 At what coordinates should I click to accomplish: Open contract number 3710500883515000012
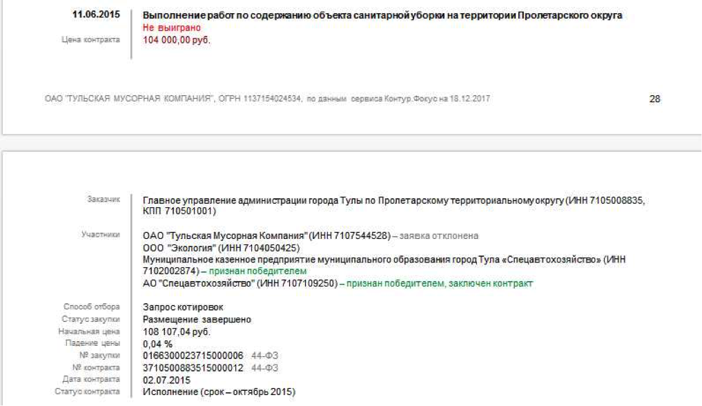193,368
